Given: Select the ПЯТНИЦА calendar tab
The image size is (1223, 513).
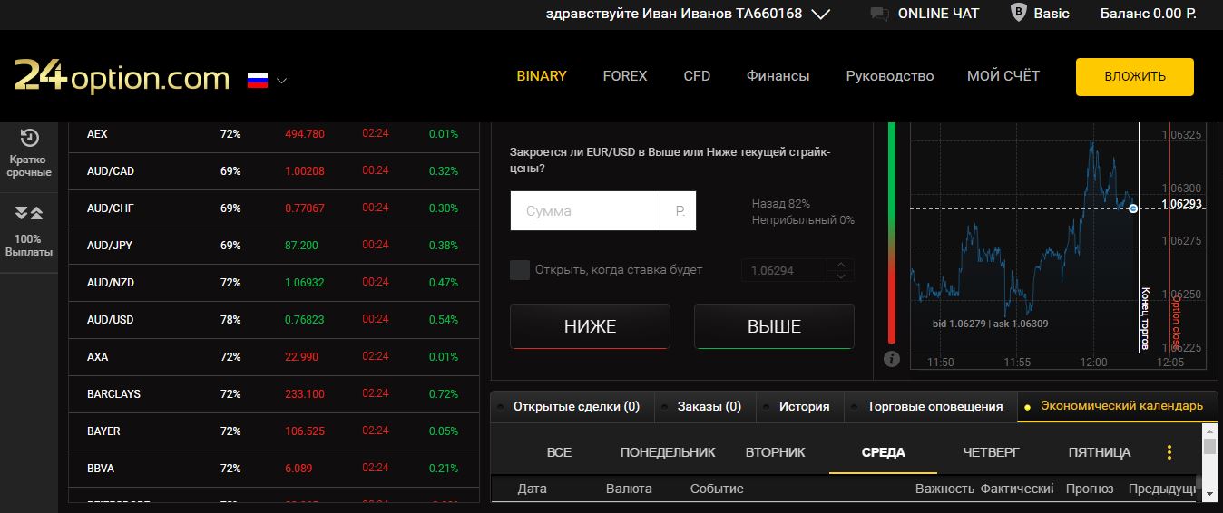Looking at the screenshot, I should tap(1100, 452).
